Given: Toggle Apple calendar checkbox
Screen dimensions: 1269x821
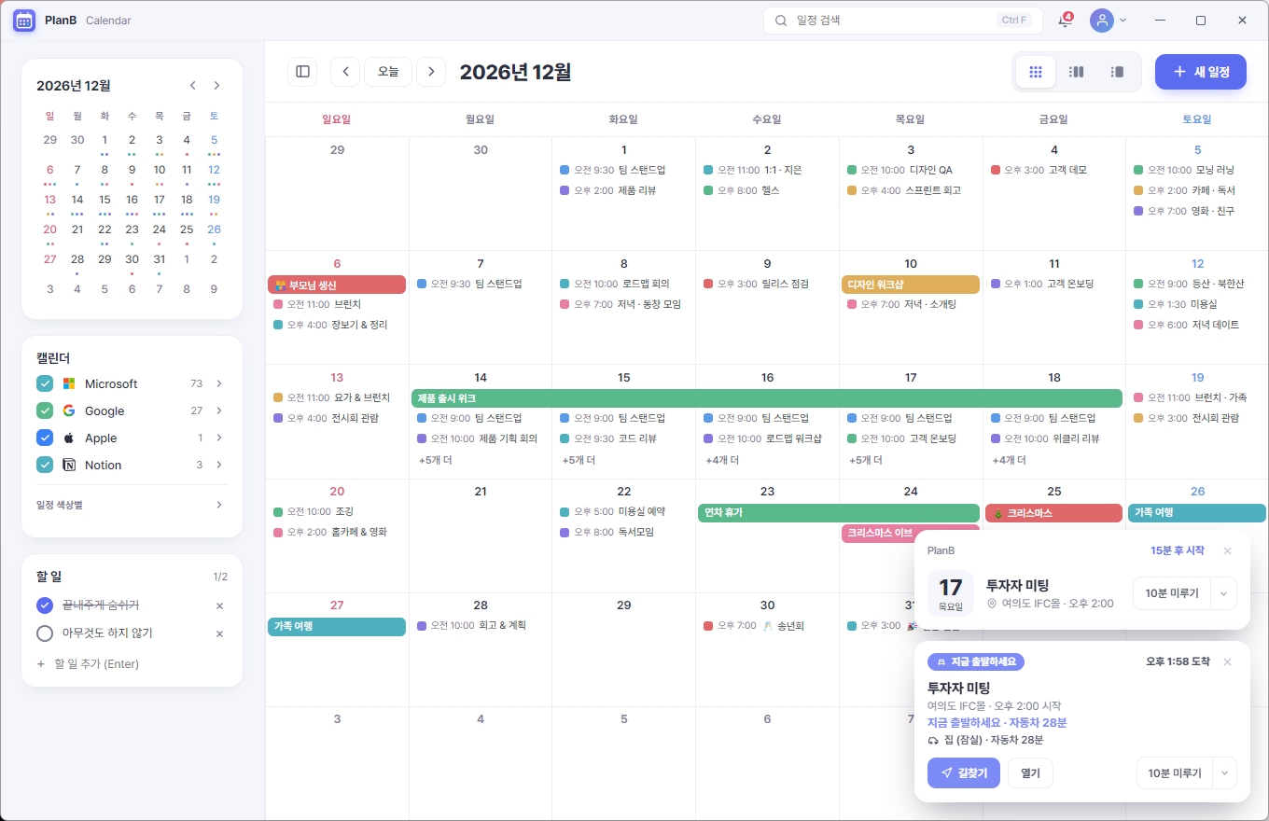Looking at the screenshot, I should point(45,438).
